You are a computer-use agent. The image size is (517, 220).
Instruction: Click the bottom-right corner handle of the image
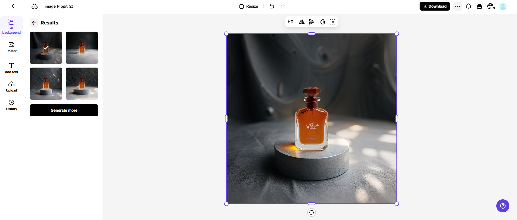tap(397, 204)
